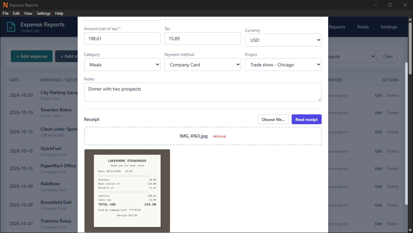Click the 2026-10-13 date cell
This screenshot has width=413, height=233.
21,169
